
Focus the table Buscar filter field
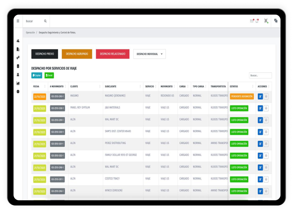pyautogui.click(x=260, y=75)
